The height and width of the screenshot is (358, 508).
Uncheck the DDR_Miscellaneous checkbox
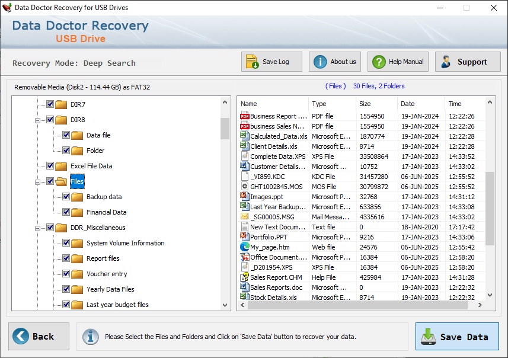point(50,227)
